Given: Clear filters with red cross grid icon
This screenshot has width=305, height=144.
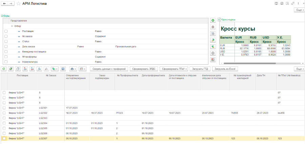Looking at the screenshot, I should point(213,60).
